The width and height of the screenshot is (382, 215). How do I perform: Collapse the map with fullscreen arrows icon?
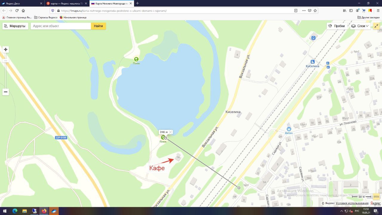376,26
